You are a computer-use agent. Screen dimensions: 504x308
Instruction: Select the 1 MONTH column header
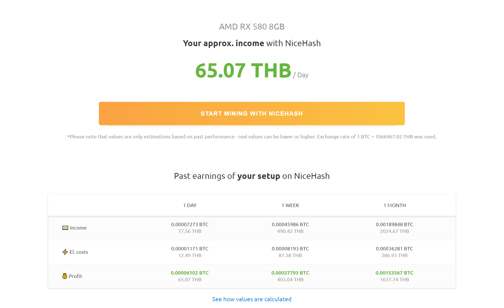[x=395, y=205]
